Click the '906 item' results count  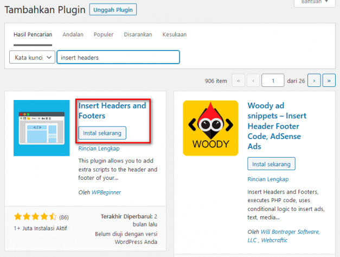[216, 81]
